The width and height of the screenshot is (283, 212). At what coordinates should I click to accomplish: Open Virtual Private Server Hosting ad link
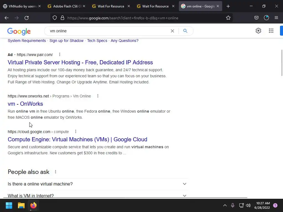pyautogui.click(x=80, y=62)
